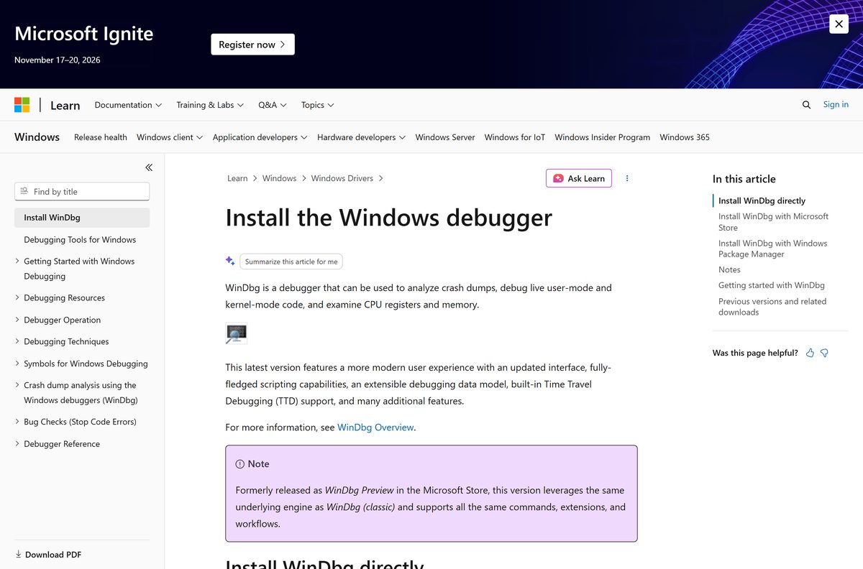Open the Q&A dropdown
This screenshot has height=569, width=863.
(x=273, y=105)
